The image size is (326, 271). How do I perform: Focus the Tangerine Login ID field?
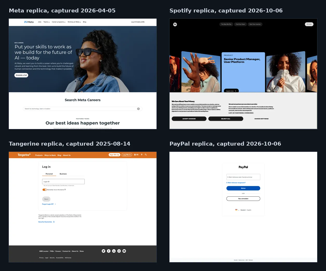tap(63, 182)
